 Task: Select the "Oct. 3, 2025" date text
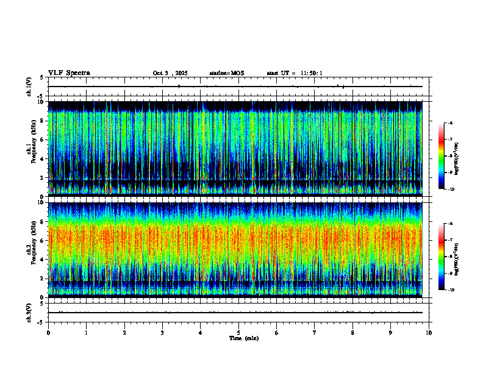tap(170, 73)
